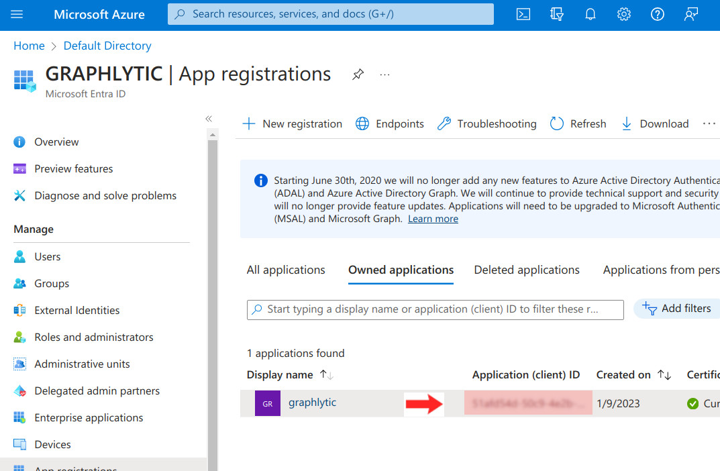Switch to the All applications tab
Image resolution: width=720 pixels, height=471 pixels.
[286, 270]
